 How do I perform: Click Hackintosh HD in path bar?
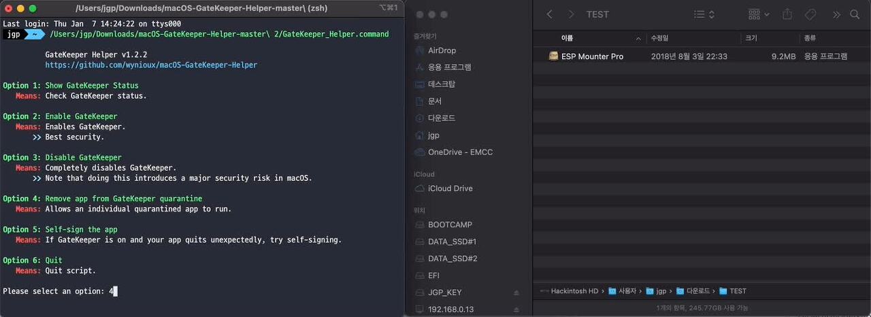(569, 291)
